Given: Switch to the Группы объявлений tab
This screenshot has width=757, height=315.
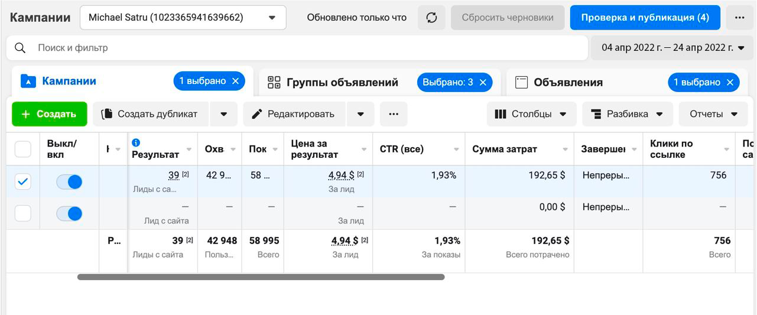Looking at the screenshot, I should tap(342, 82).
